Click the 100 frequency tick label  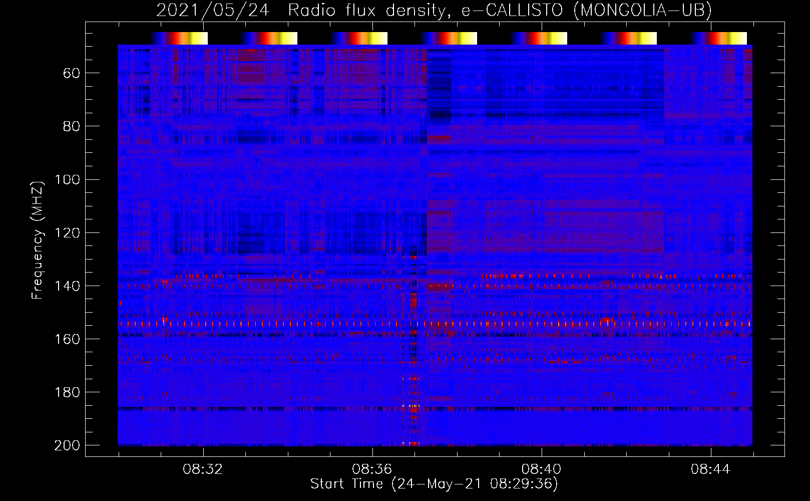(67, 180)
